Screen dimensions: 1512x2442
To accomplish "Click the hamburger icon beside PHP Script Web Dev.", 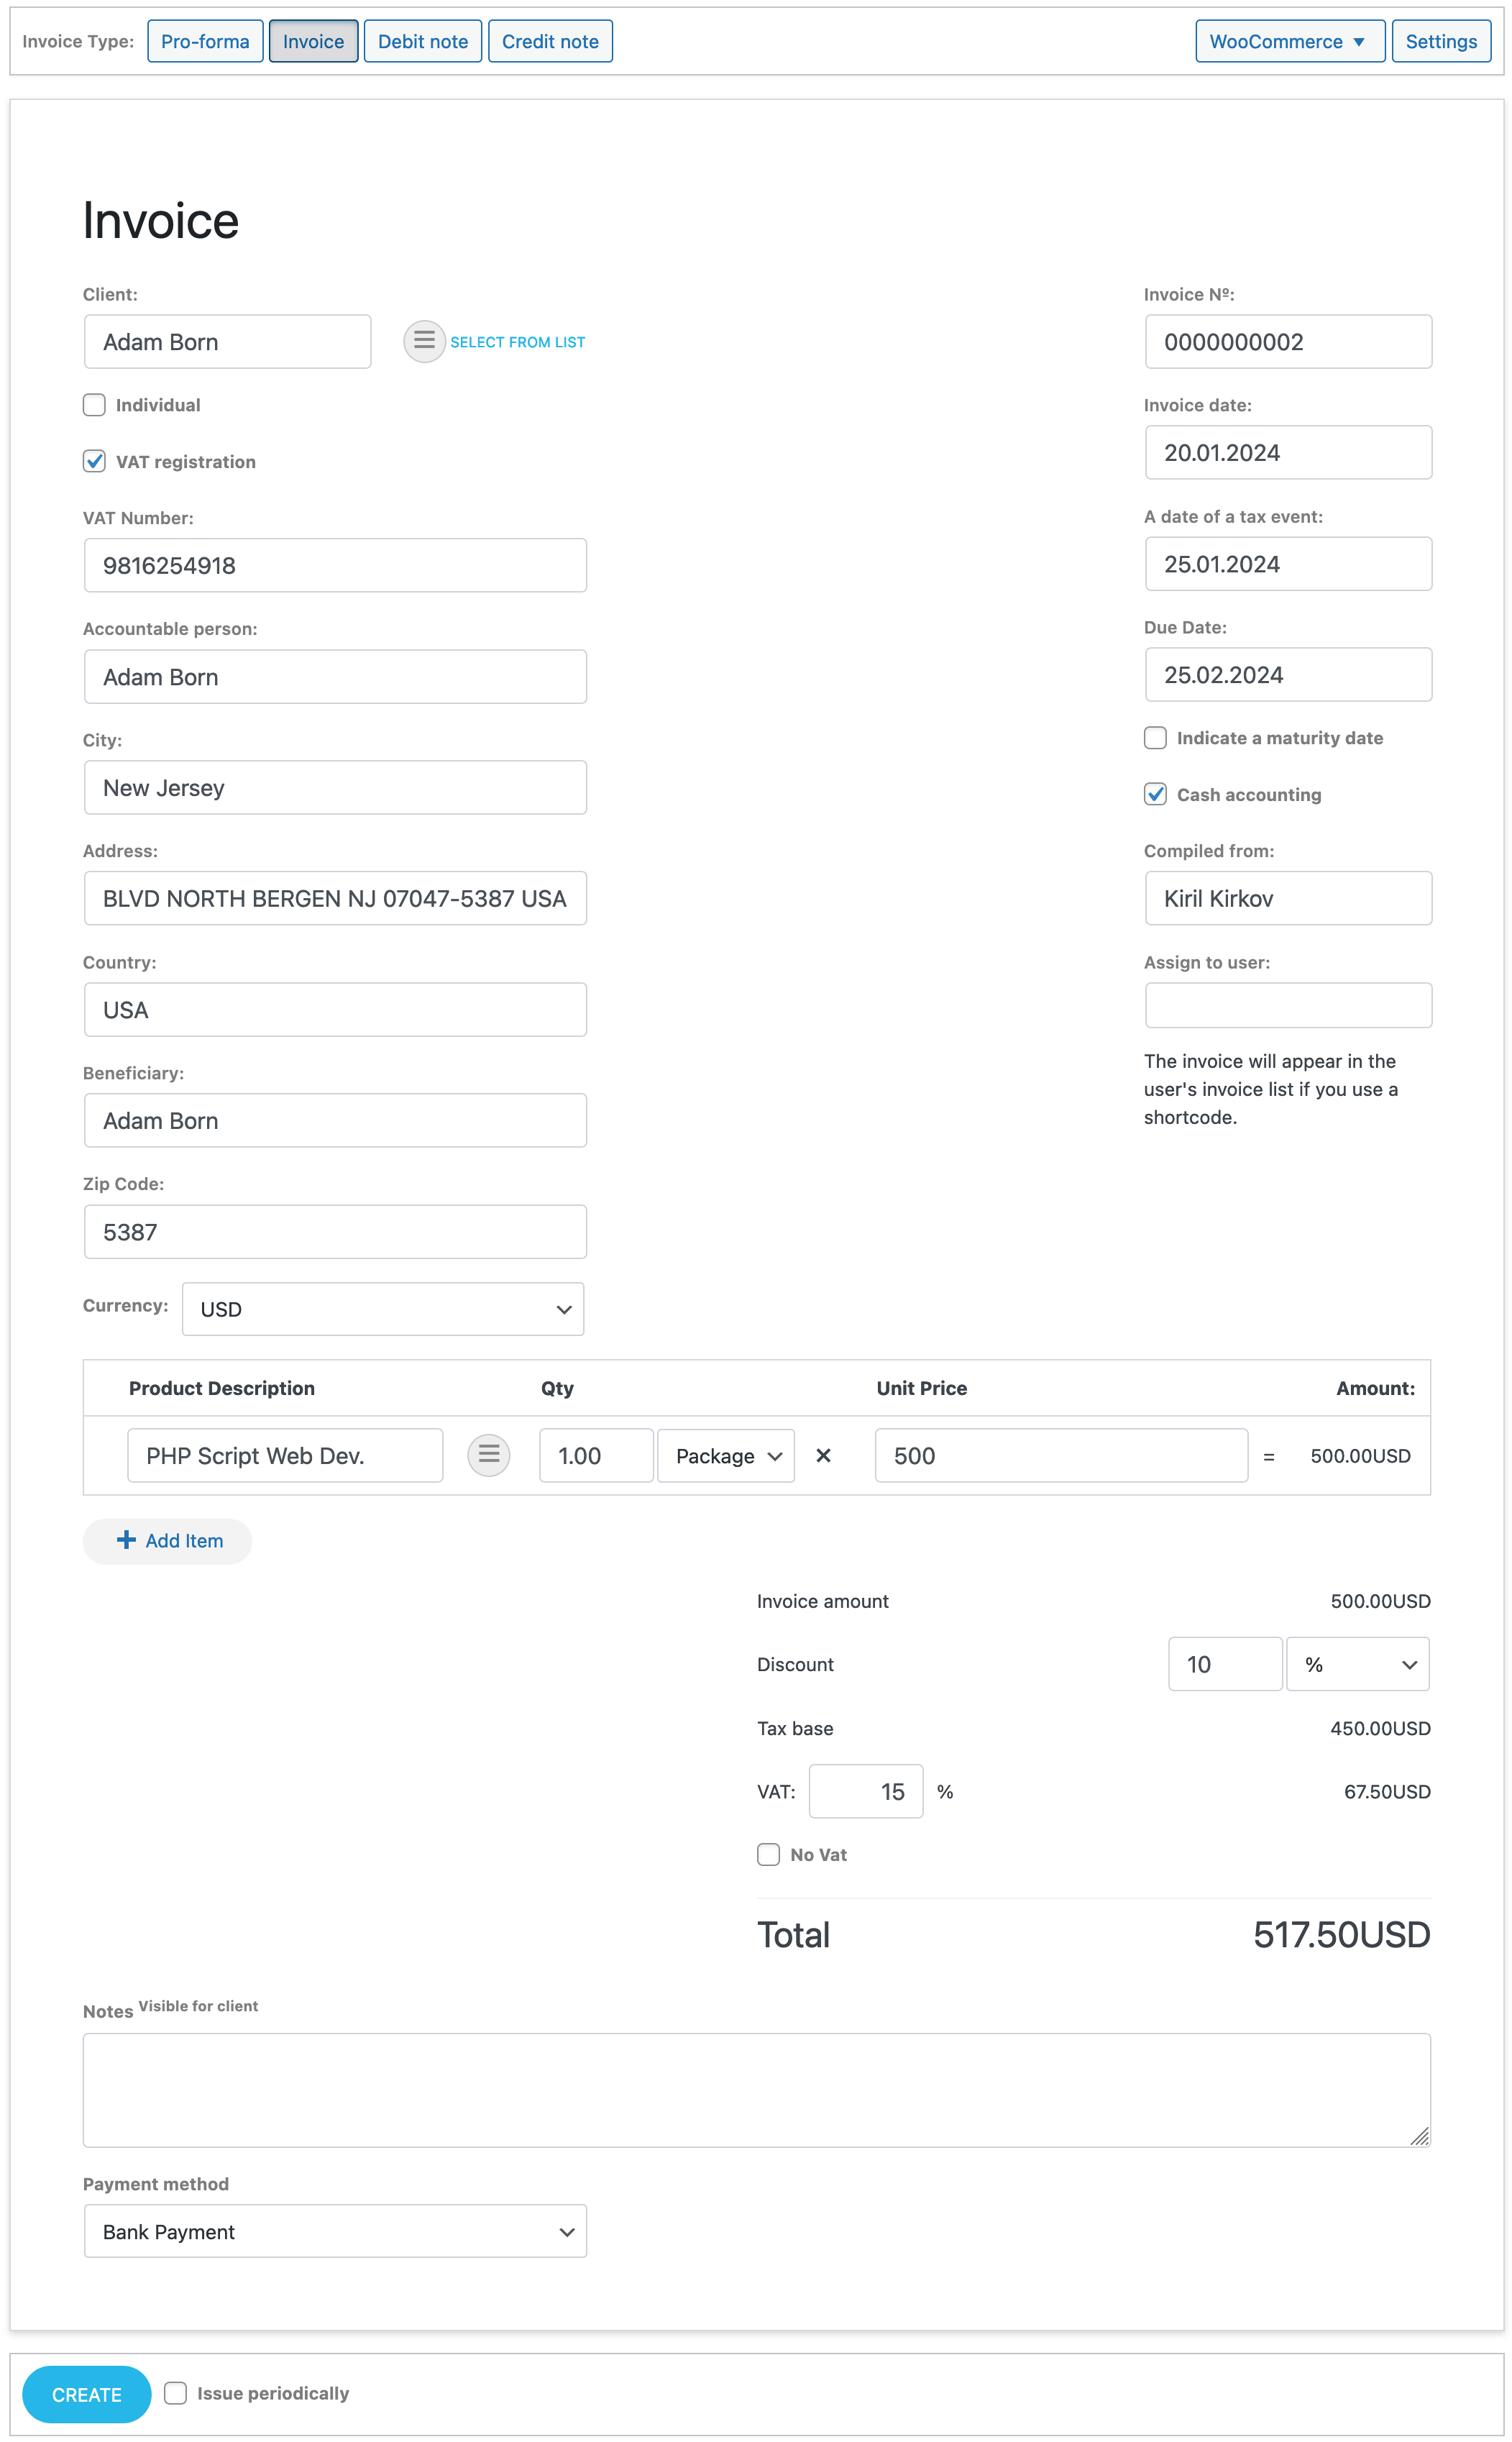I will pyautogui.click(x=488, y=1456).
